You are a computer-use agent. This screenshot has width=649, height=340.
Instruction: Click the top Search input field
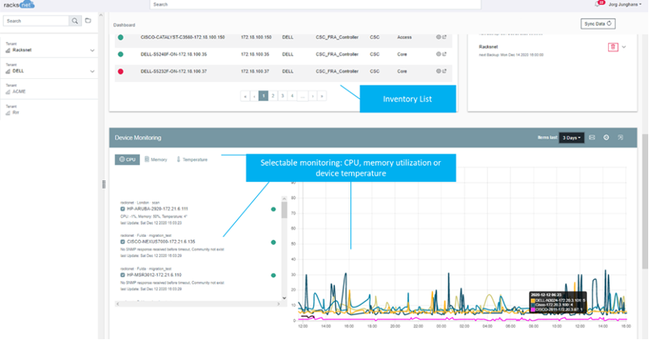pyautogui.click(x=316, y=5)
